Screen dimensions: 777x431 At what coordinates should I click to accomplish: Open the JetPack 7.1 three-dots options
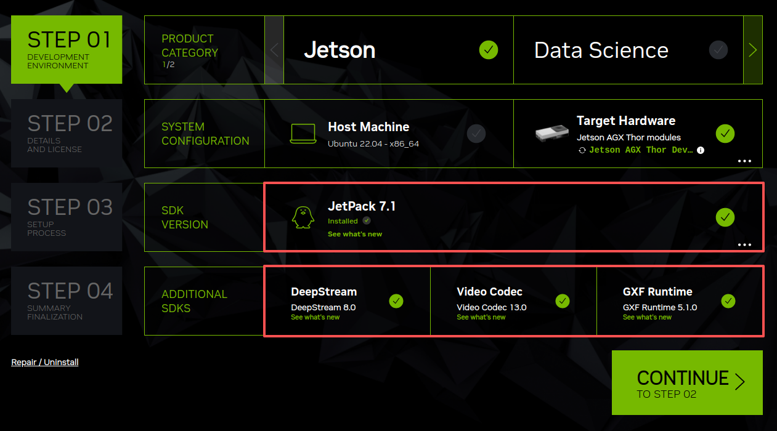tap(744, 244)
